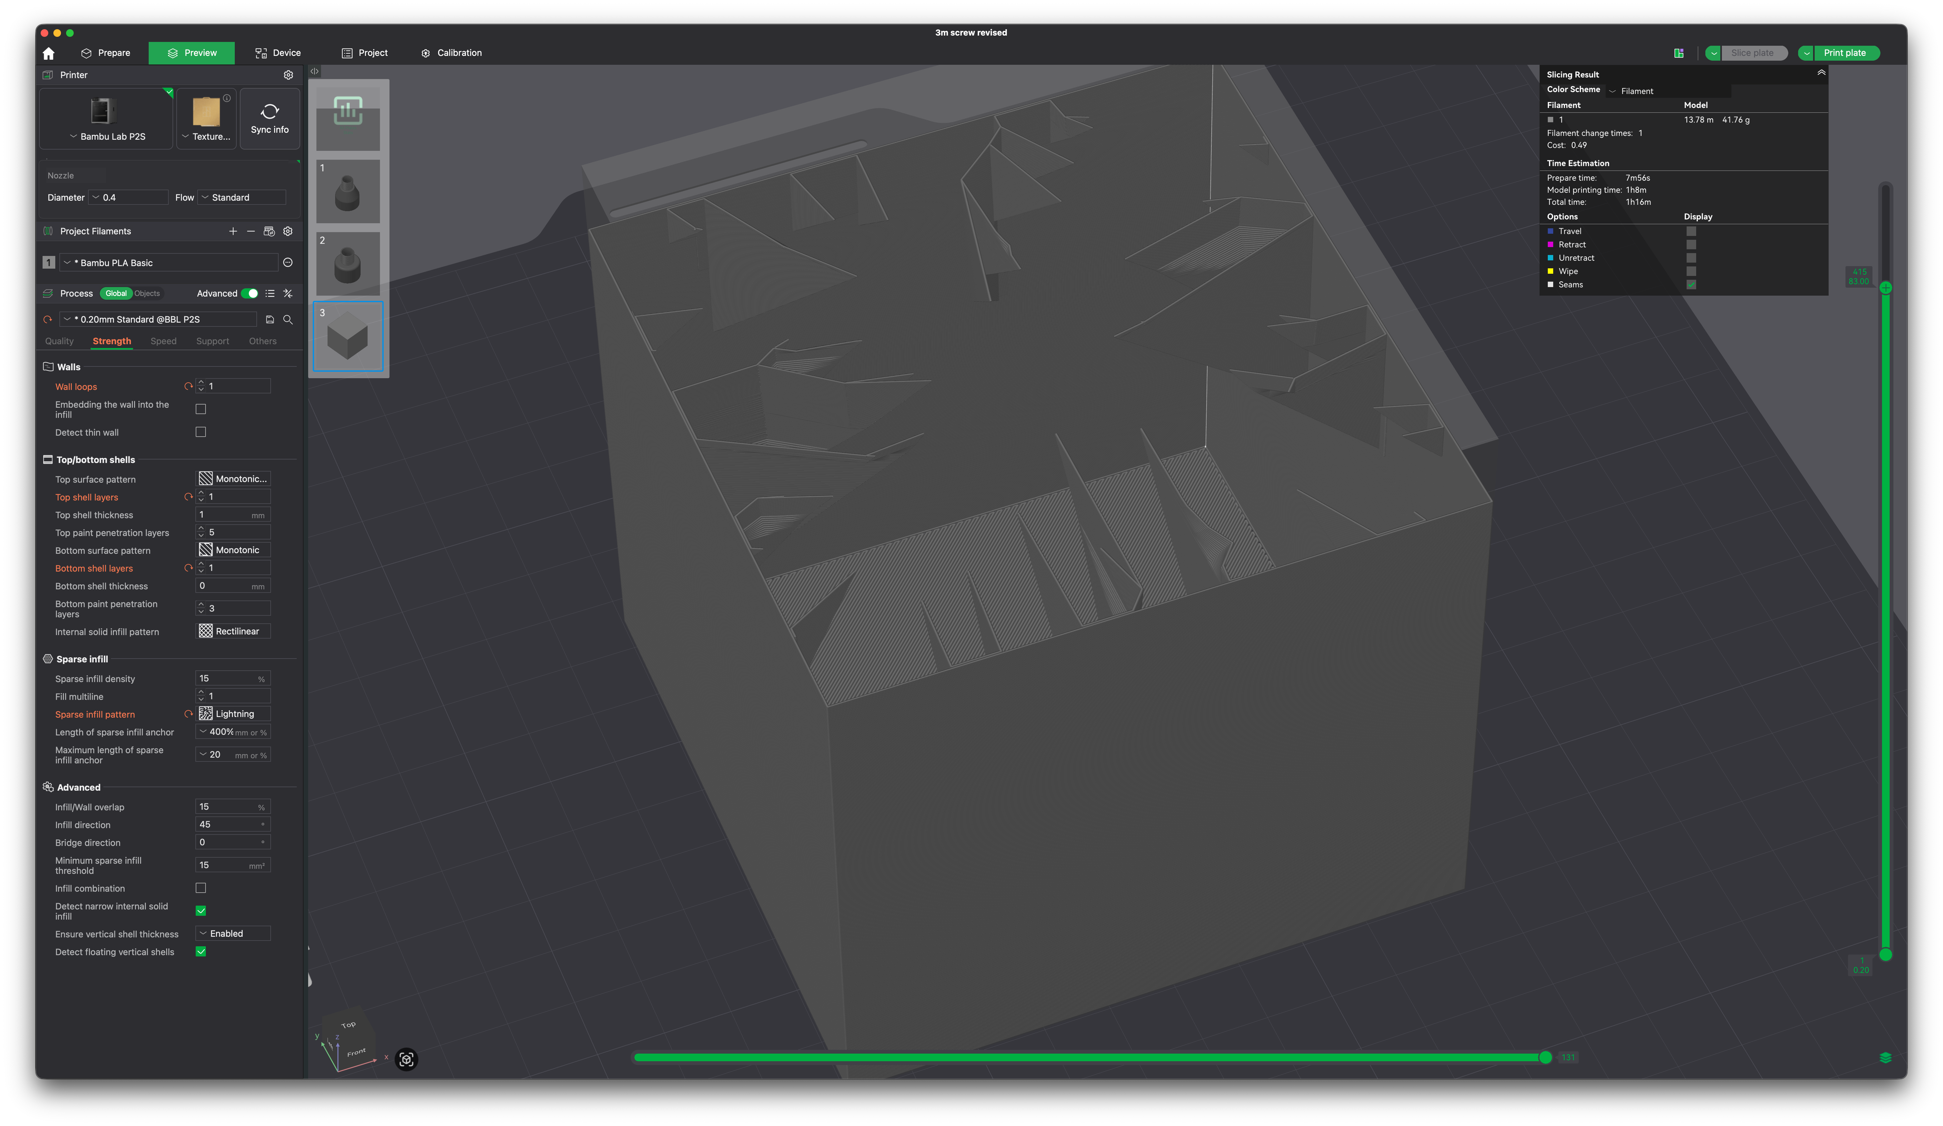1943x1126 pixels.
Task: Add a new project filament
Action: coord(233,231)
